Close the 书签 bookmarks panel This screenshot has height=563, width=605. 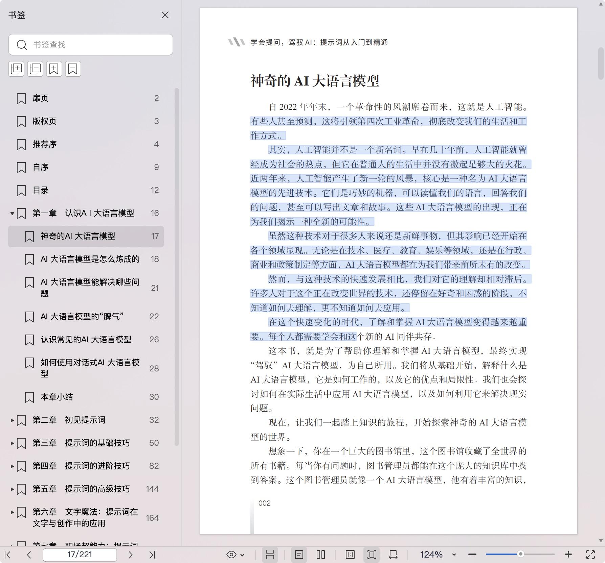165,15
